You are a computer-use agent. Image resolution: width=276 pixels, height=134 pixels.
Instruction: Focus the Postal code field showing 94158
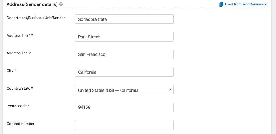(x=124, y=107)
